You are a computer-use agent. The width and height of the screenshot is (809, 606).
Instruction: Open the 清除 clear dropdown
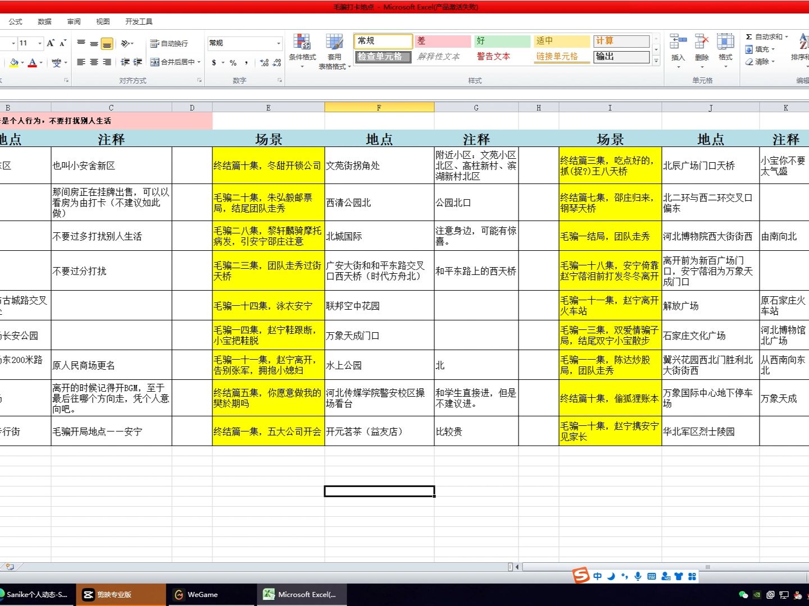760,62
